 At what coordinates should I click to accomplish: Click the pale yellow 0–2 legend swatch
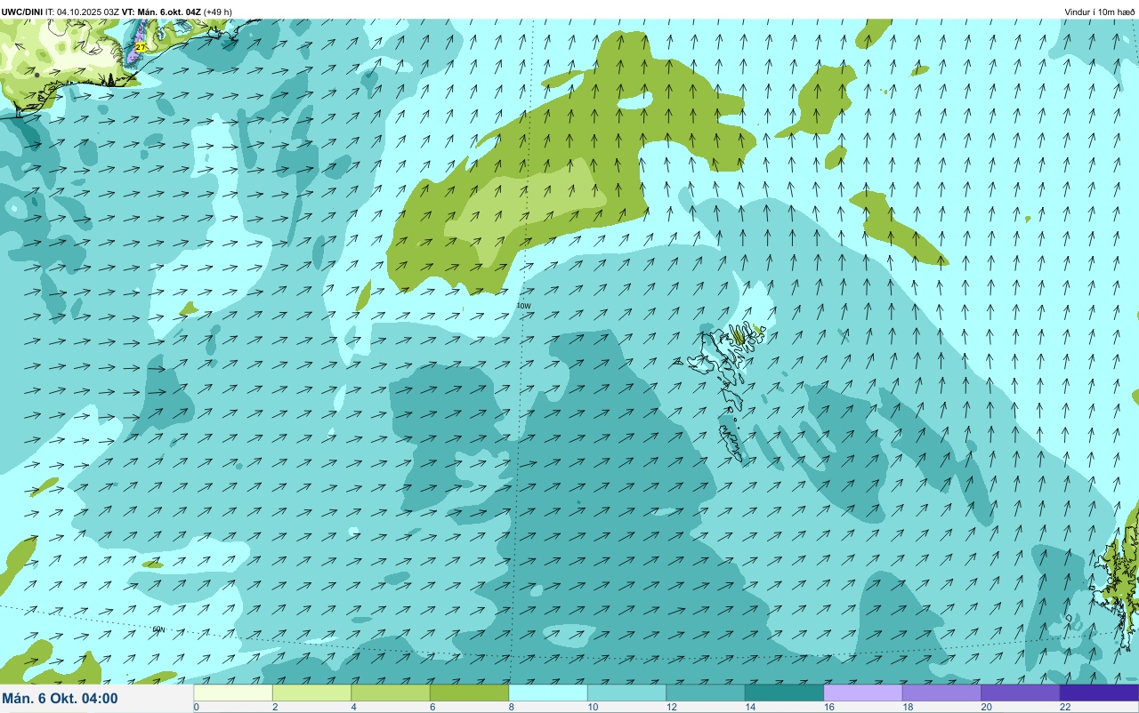click(233, 693)
